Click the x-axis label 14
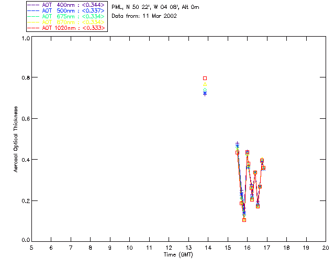335x268 pixels. pyautogui.click(x=208, y=248)
